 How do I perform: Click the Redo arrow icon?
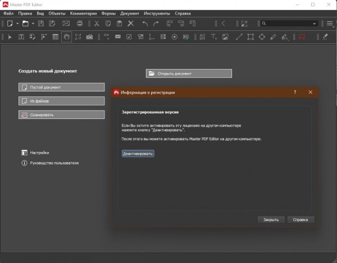tap(156, 24)
